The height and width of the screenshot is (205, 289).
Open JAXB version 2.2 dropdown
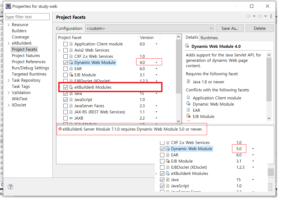point(157,118)
